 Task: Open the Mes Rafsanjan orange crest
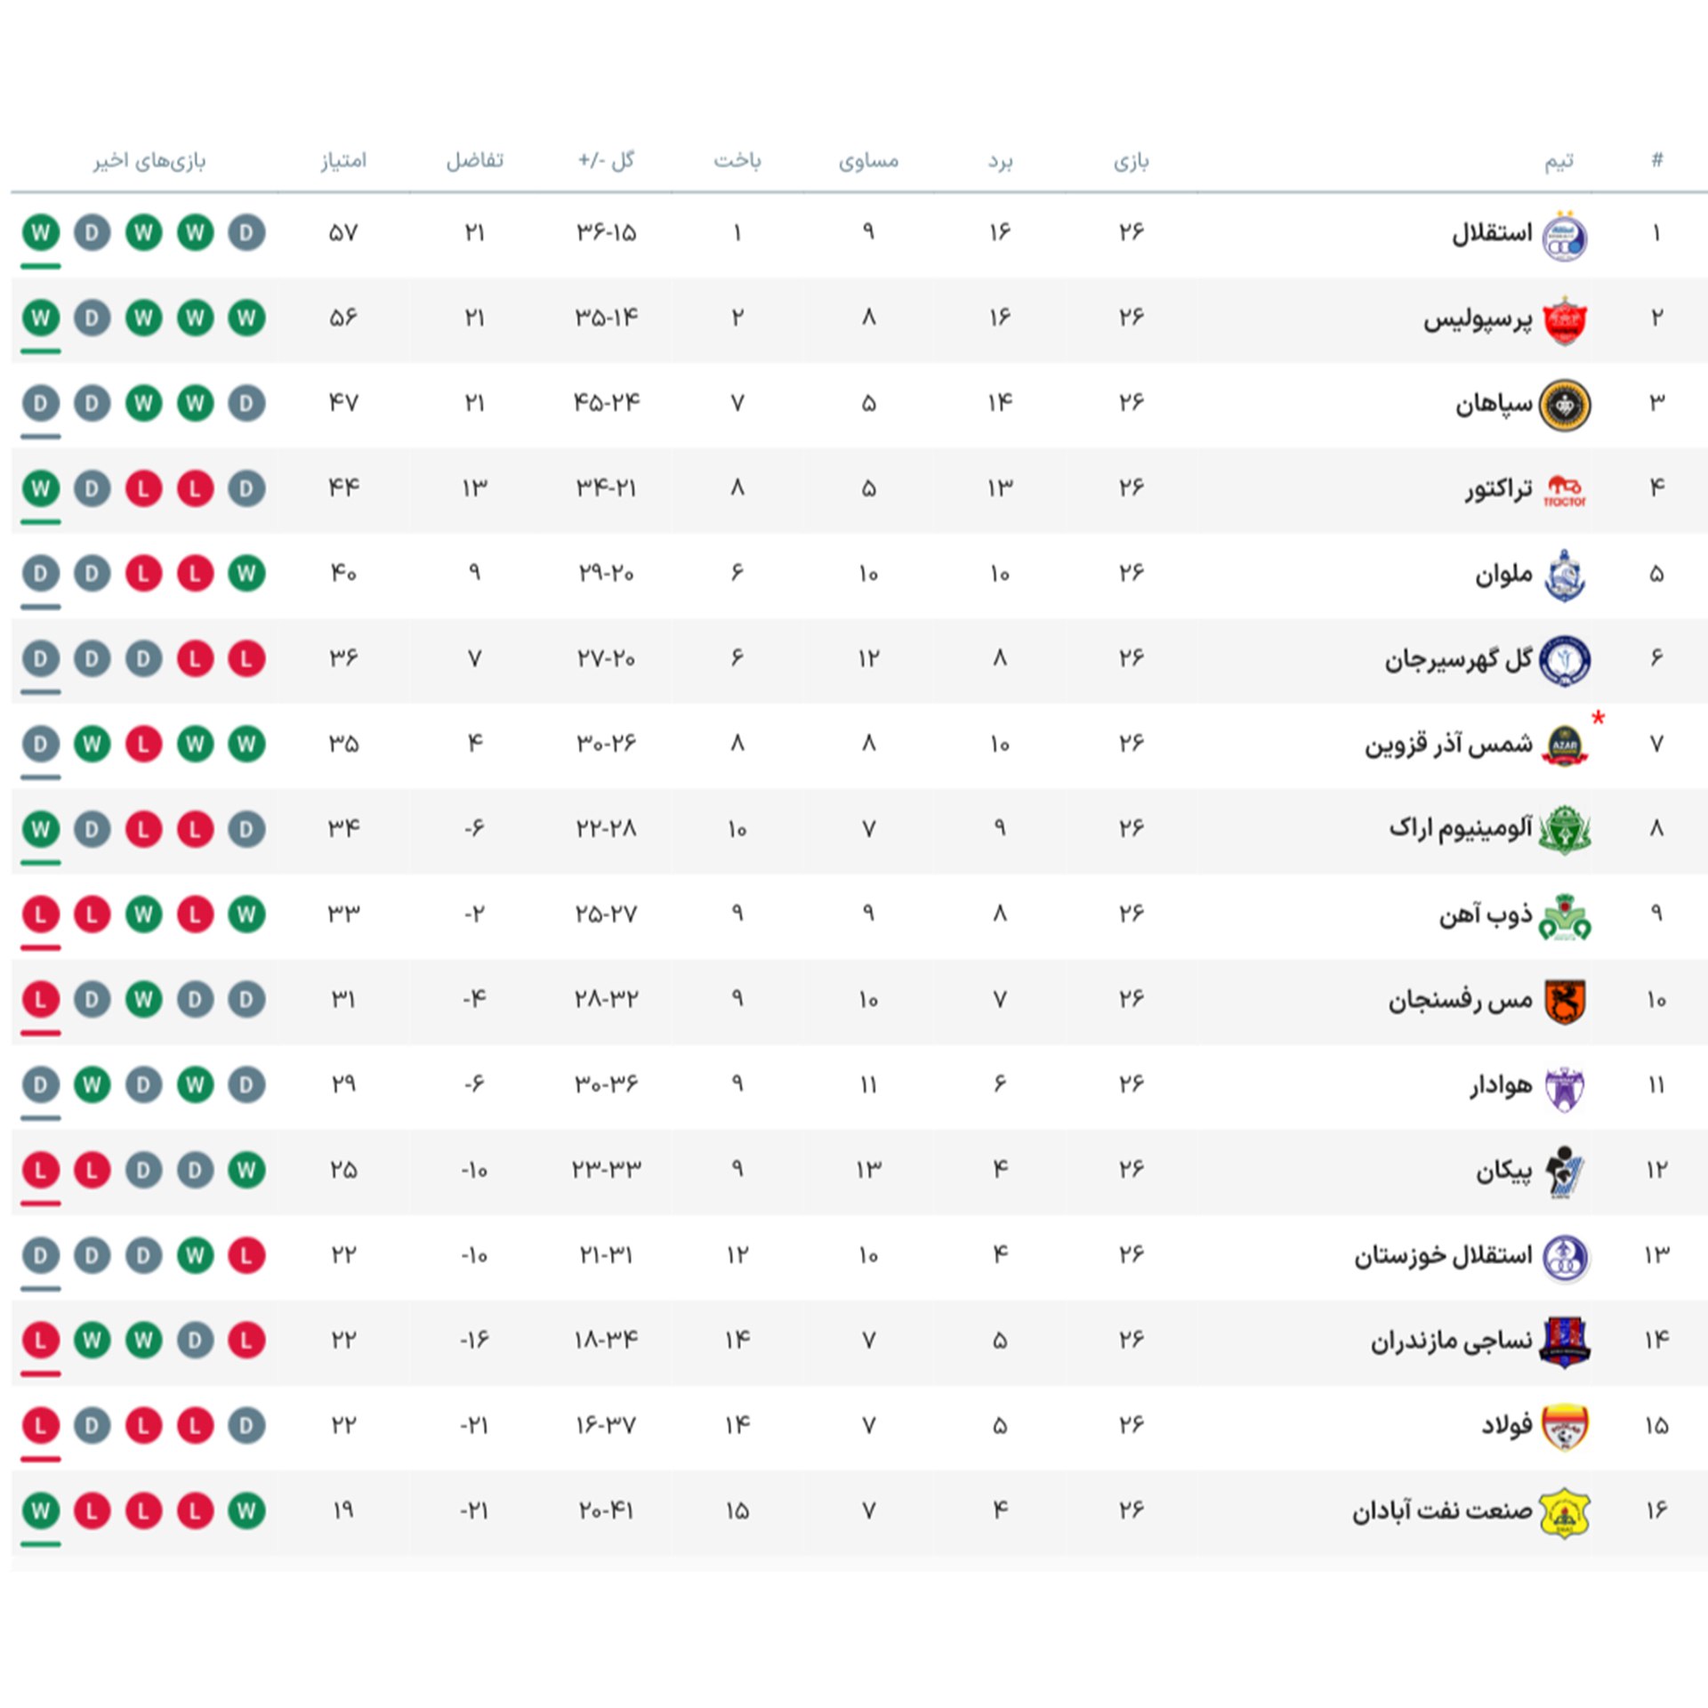pyautogui.click(x=1566, y=1002)
